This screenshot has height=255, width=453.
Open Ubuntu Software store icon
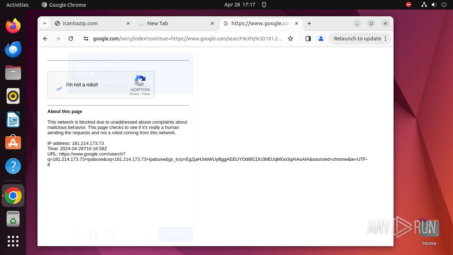[x=13, y=143]
